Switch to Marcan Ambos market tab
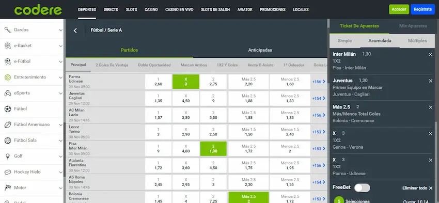This screenshot has width=439, height=203. tap(194, 65)
